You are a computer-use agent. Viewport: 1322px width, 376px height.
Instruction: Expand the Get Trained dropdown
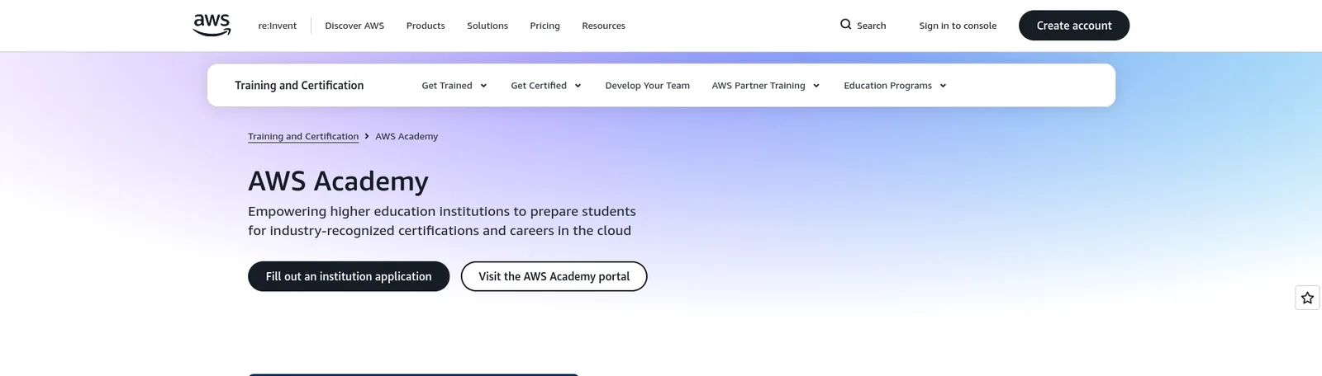(x=454, y=86)
